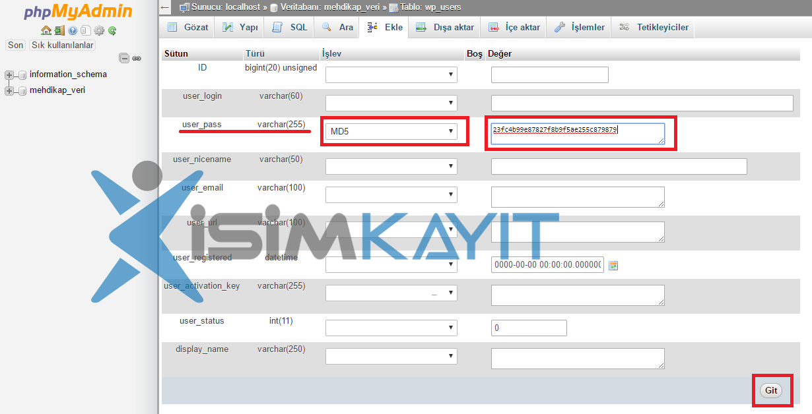This screenshot has height=414, width=812.
Task: Open the İşlemler operations tab
Action: point(579,27)
